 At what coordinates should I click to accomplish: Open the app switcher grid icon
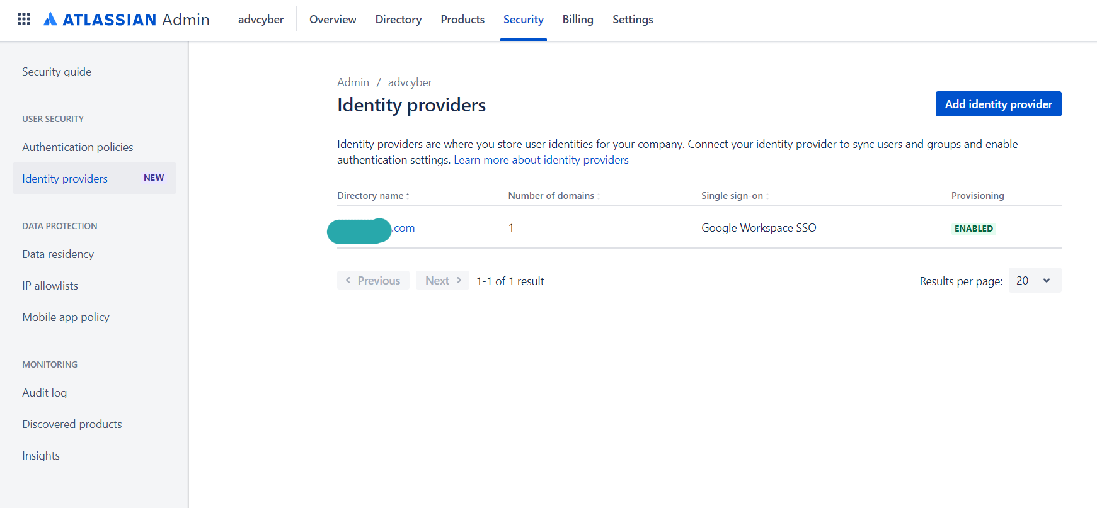pyautogui.click(x=24, y=19)
